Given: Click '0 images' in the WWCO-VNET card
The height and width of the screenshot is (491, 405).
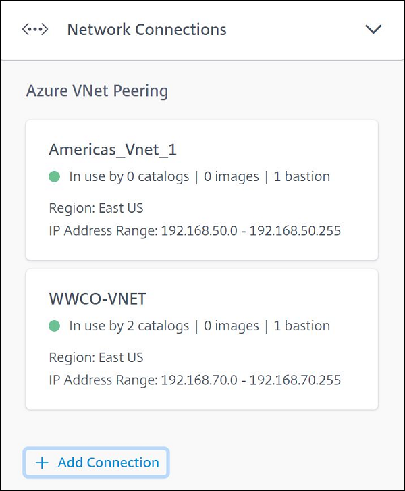Looking at the screenshot, I should [231, 326].
